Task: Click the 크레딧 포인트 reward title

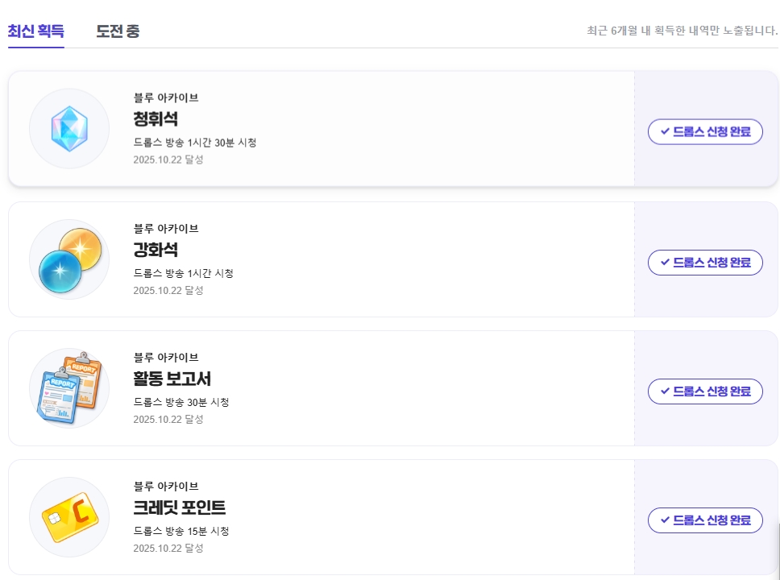Action: (180, 507)
